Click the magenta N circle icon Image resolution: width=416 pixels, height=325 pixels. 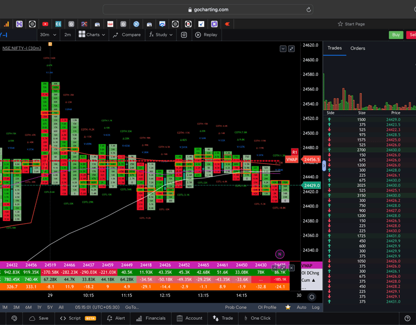tap(279, 254)
